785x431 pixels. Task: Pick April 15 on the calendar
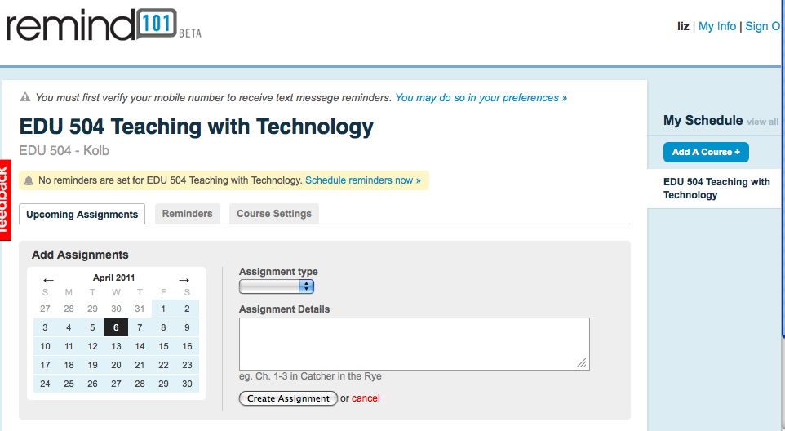[x=163, y=346]
